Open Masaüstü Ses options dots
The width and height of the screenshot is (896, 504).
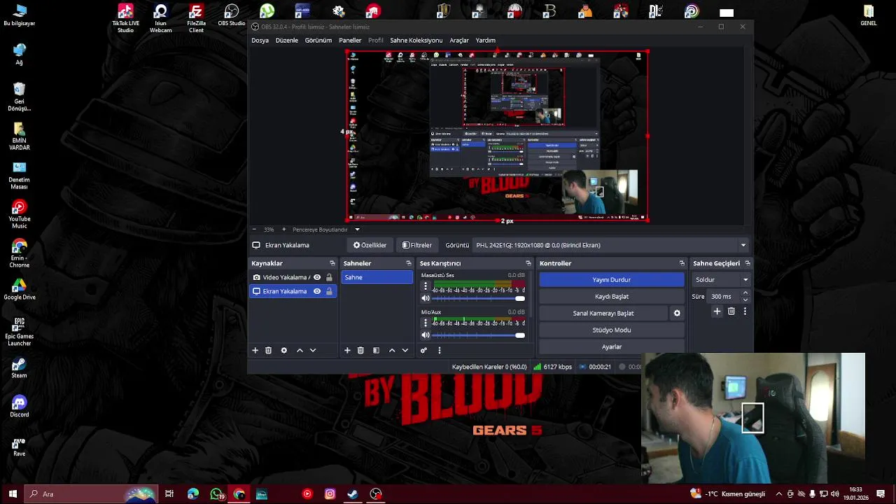[425, 286]
